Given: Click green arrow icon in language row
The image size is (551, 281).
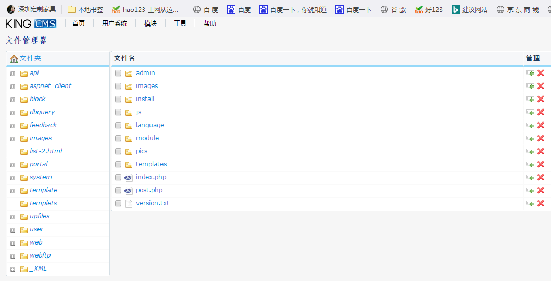Looking at the screenshot, I should point(531,126).
